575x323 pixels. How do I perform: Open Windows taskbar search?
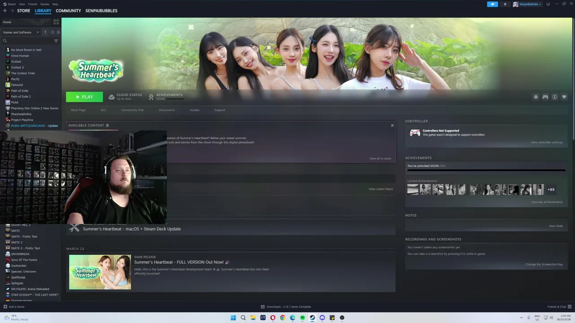[x=243, y=318]
